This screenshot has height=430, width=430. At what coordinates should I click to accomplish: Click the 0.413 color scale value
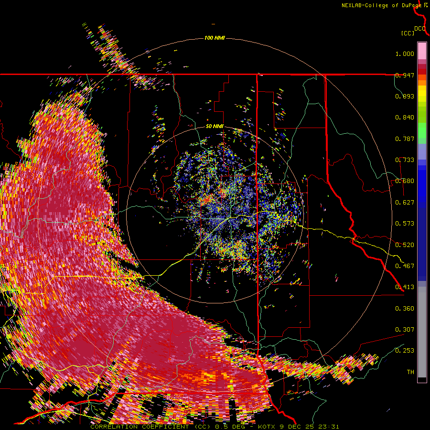(x=405, y=287)
